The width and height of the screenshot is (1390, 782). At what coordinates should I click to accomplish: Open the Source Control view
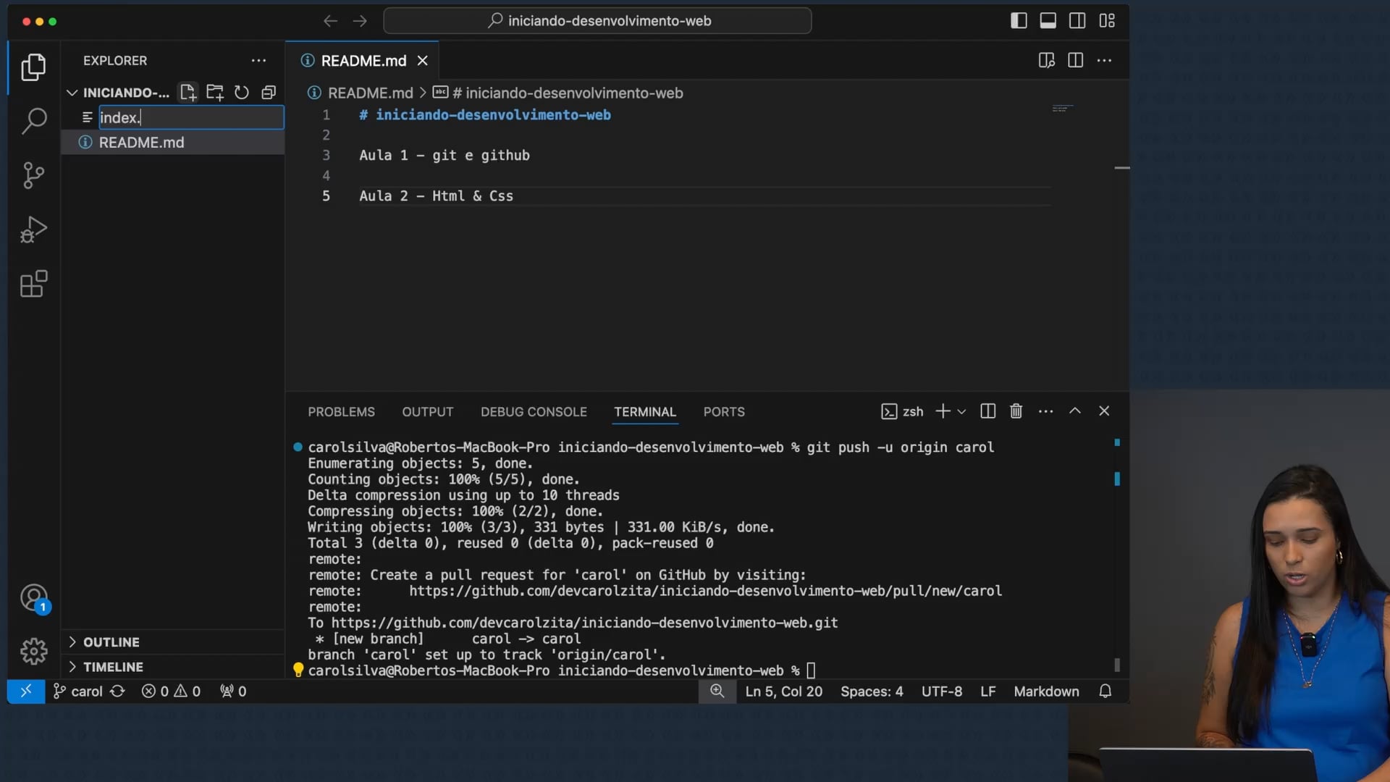click(x=33, y=175)
